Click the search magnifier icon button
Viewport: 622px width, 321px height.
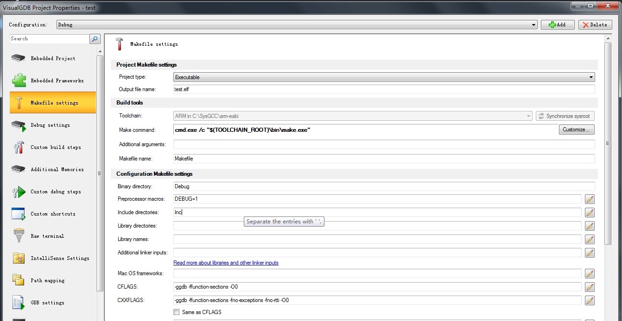tap(95, 39)
